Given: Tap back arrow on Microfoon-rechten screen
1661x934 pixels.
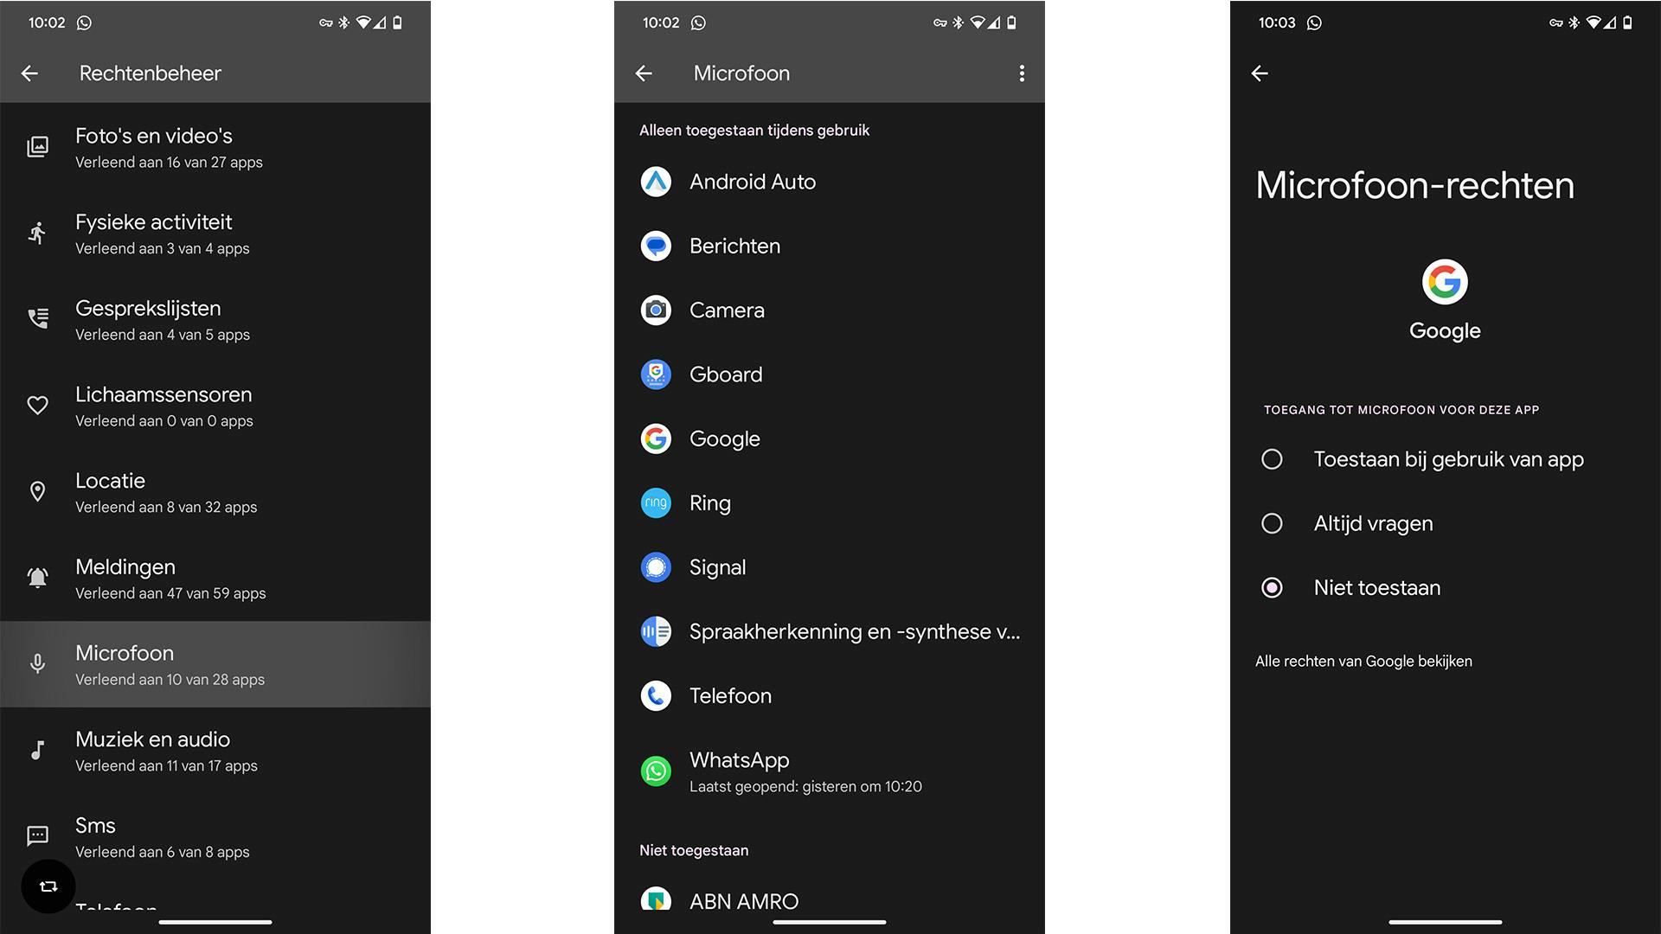Looking at the screenshot, I should pos(1260,74).
